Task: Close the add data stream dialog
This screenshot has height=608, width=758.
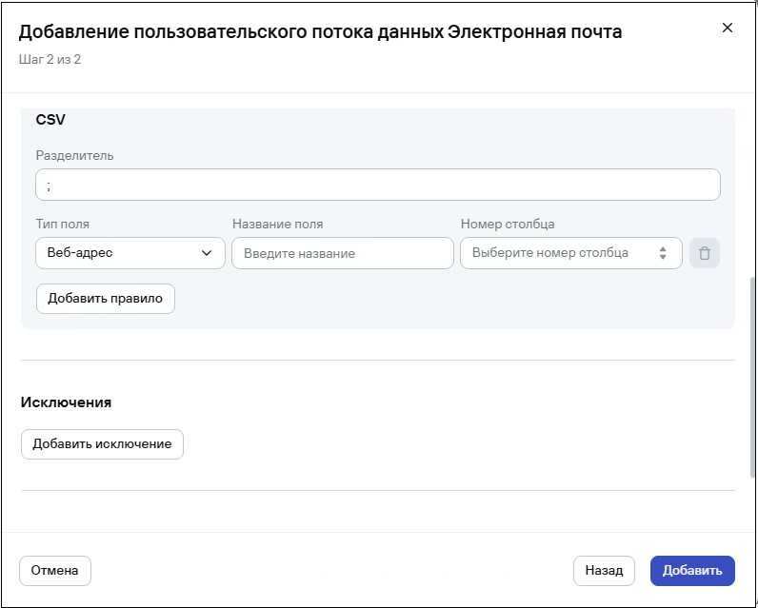Action: [x=728, y=28]
